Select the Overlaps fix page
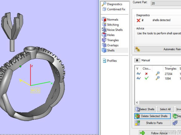The width and height of the screenshot is (181, 135). coord(110,45)
